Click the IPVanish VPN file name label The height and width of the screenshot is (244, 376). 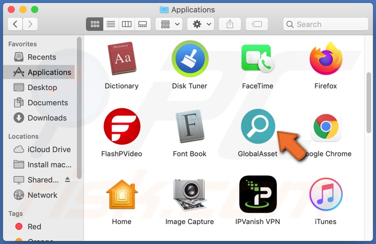(x=257, y=222)
